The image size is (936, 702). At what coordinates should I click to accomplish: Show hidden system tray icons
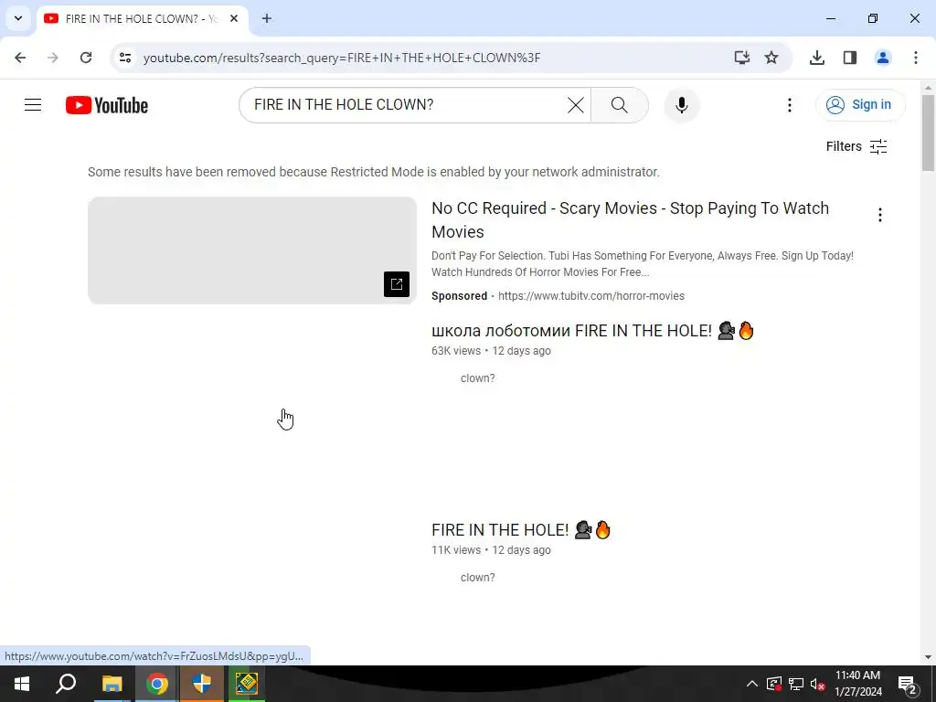click(x=752, y=684)
